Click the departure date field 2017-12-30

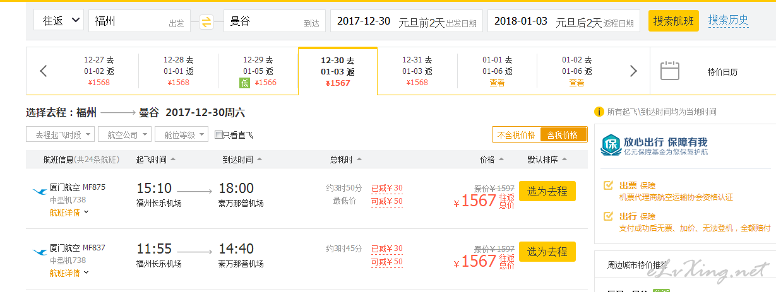[x=364, y=21]
